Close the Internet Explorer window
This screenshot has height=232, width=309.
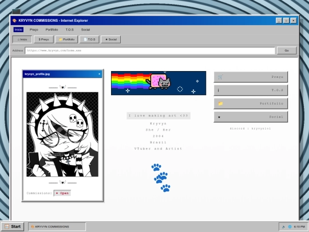pos(294,21)
